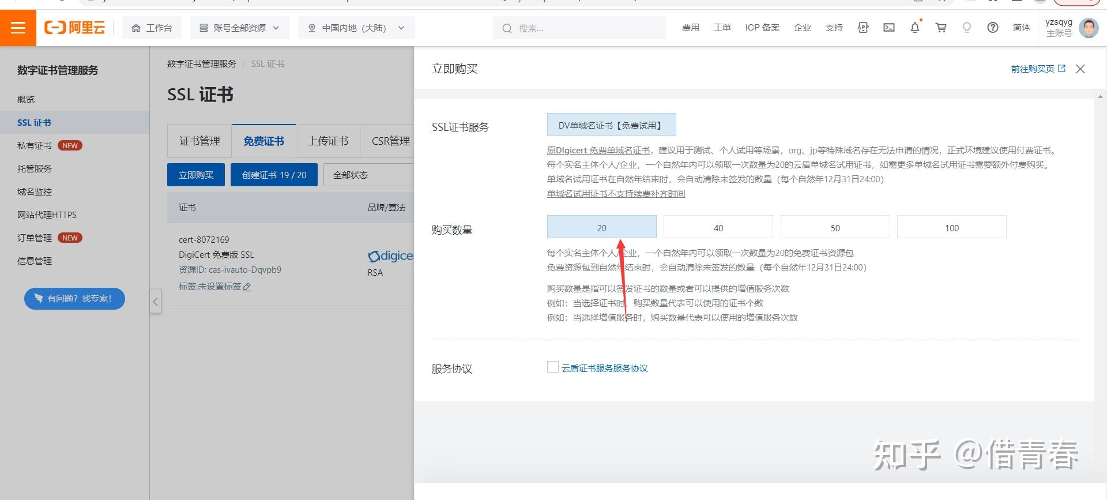Click the blue 立即购买 button
This screenshot has height=500, width=1107.
[x=196, y=175]
